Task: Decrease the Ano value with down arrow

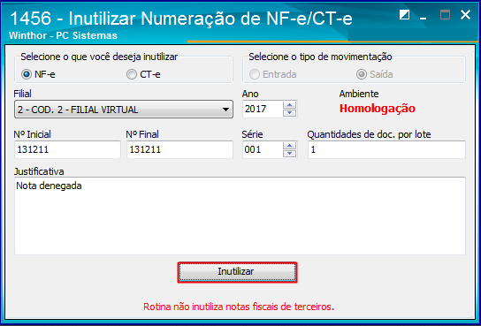Action: click(290, 113)
